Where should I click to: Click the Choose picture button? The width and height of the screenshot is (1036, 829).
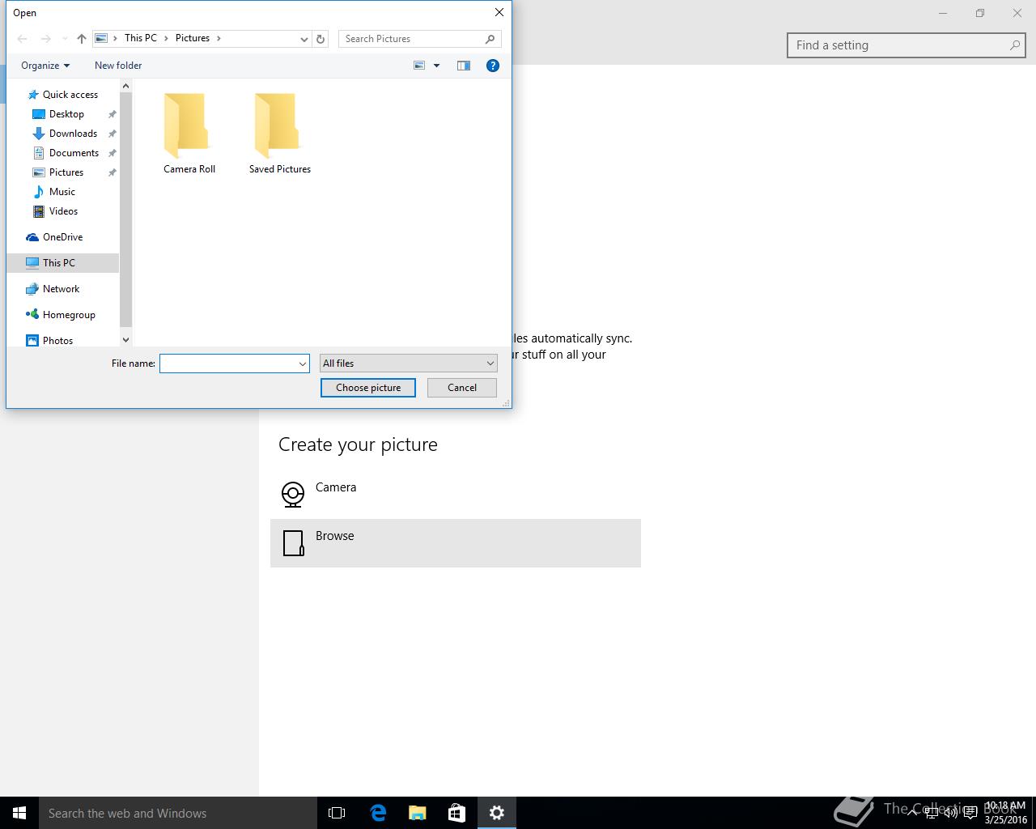pos(368,388)
